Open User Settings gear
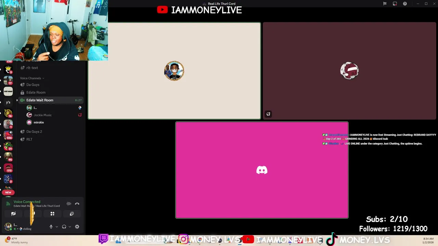438x246 pixels. point(77,227)
